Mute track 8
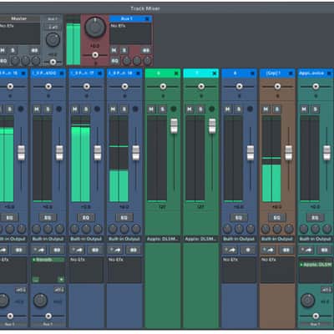Screen dimensions: 334x334 click(228, 109)
